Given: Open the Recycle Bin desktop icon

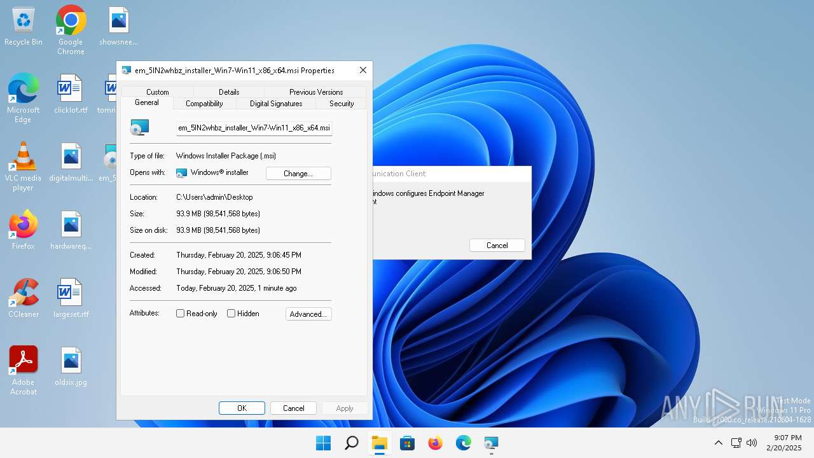Looking at the screenshot, I should 24,27.
